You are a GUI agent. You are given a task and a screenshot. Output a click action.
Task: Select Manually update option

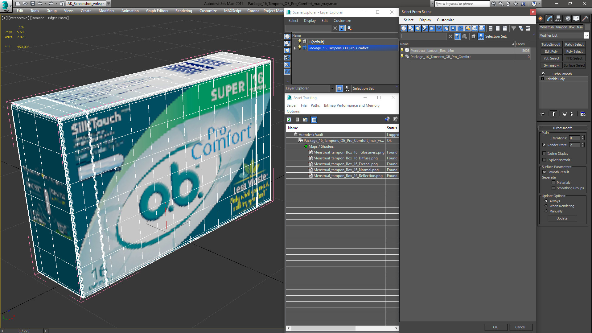(x=546, y=211)
